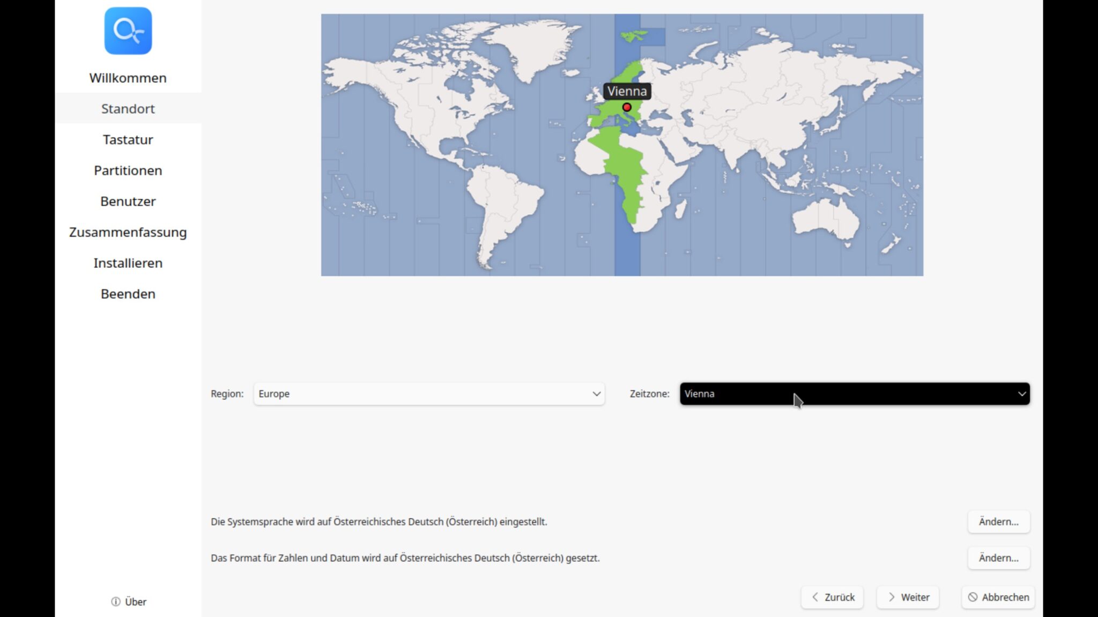Expand the Region dropdown arrow
The image size is (1098, 617).
[596, 394]
